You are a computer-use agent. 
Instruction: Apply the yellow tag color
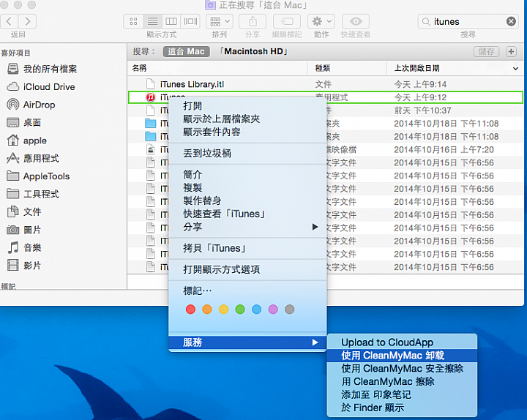click(223, 309)
